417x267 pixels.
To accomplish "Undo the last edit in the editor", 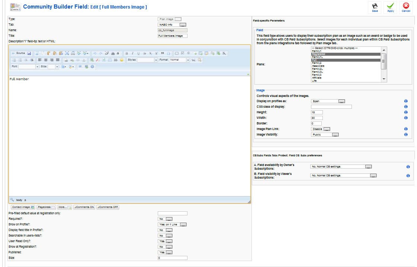I will point(95,53).
